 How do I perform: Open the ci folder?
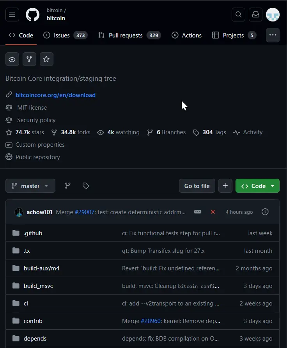tap(26, 304)
